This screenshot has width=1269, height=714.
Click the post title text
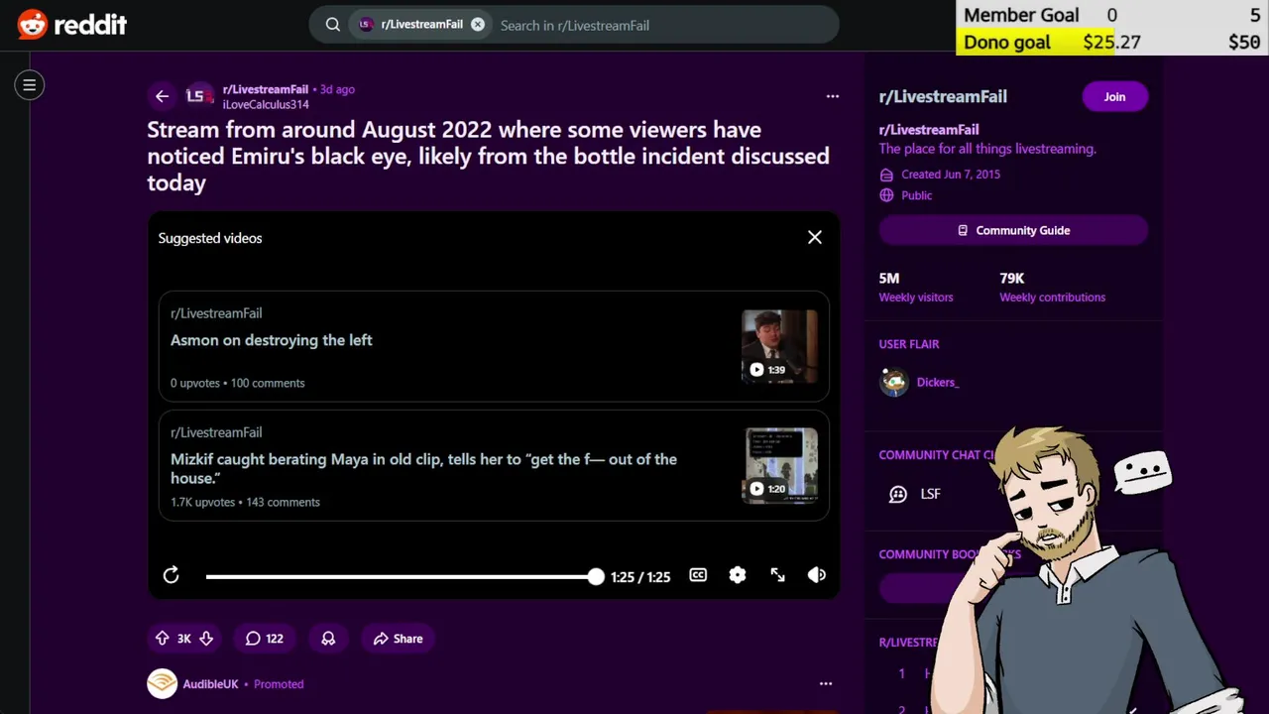(488, 156)
